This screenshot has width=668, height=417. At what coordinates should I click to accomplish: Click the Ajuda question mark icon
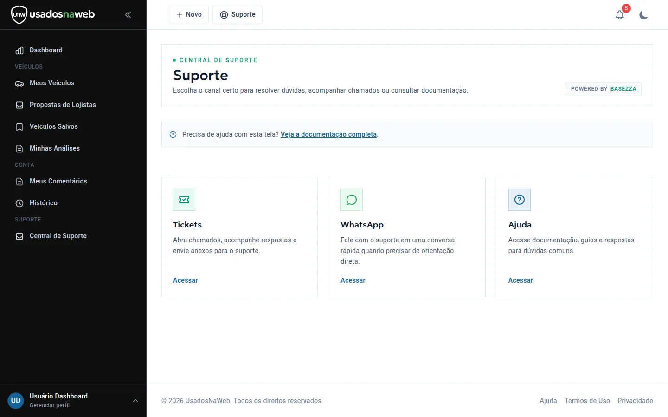point(520,200)
